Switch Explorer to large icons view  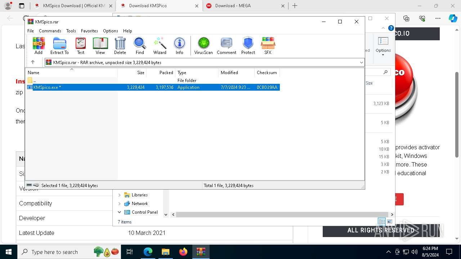click(389, 222)
